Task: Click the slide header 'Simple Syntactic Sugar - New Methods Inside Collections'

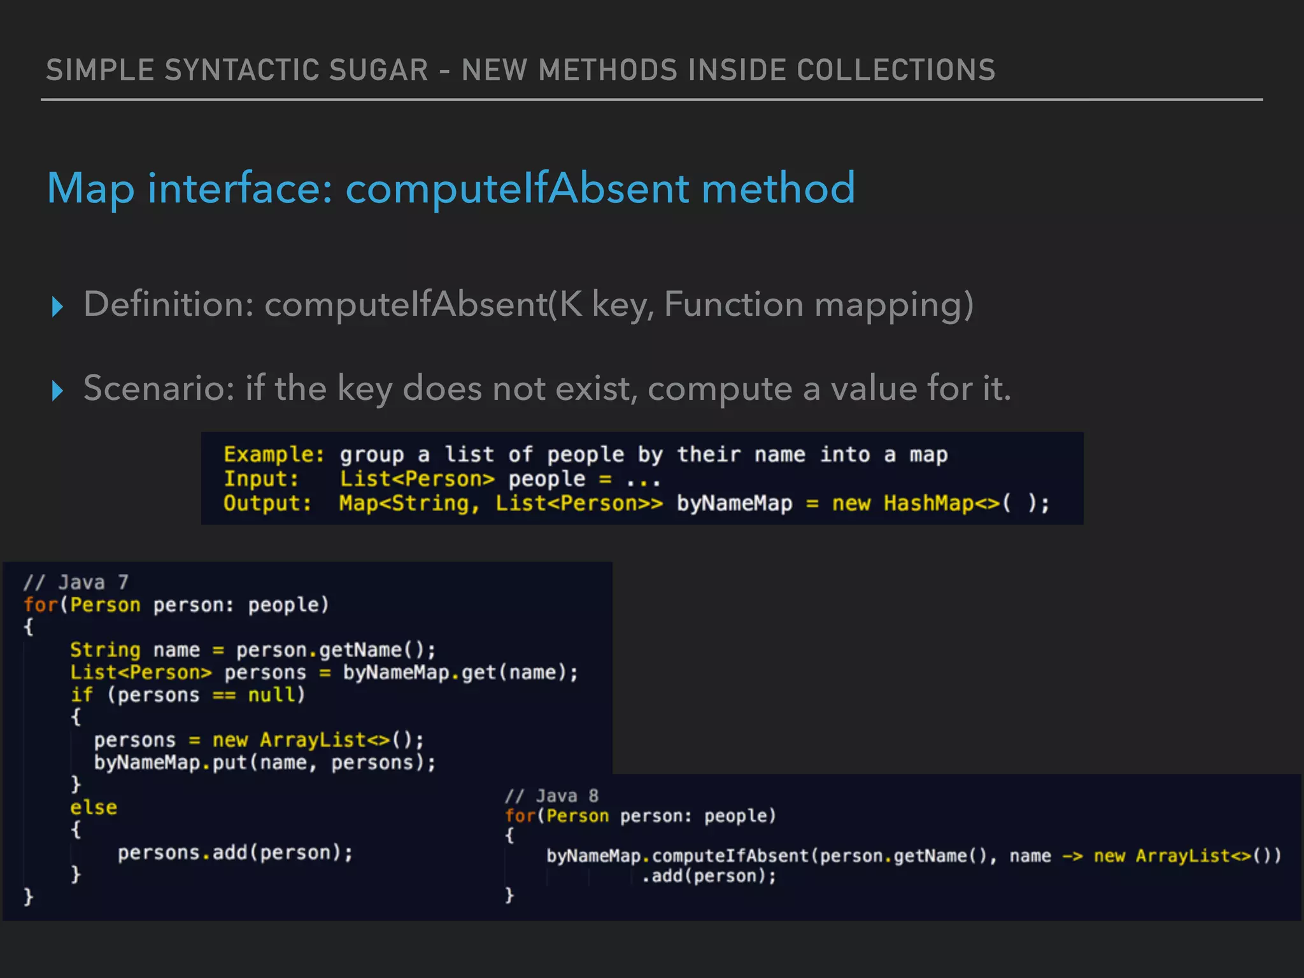Action: tap(521, 70)
